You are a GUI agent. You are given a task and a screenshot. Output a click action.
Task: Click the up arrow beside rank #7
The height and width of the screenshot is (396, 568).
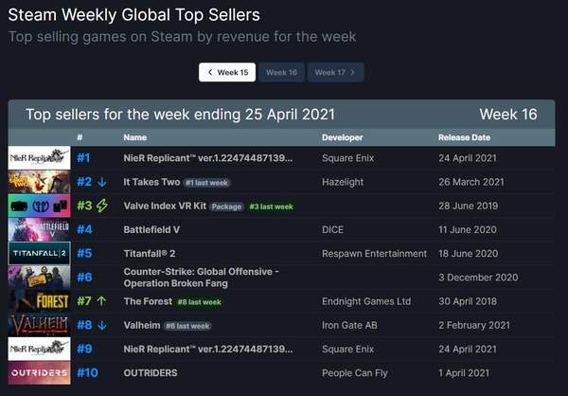[102, 300]
